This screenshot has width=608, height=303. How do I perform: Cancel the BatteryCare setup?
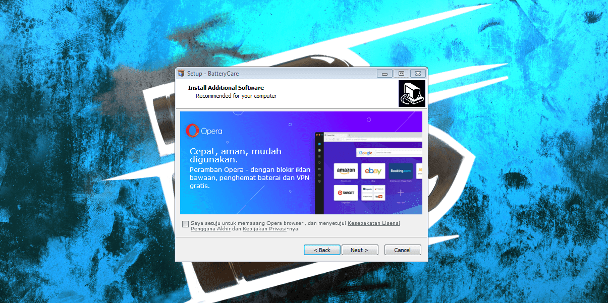click(403, 250)
